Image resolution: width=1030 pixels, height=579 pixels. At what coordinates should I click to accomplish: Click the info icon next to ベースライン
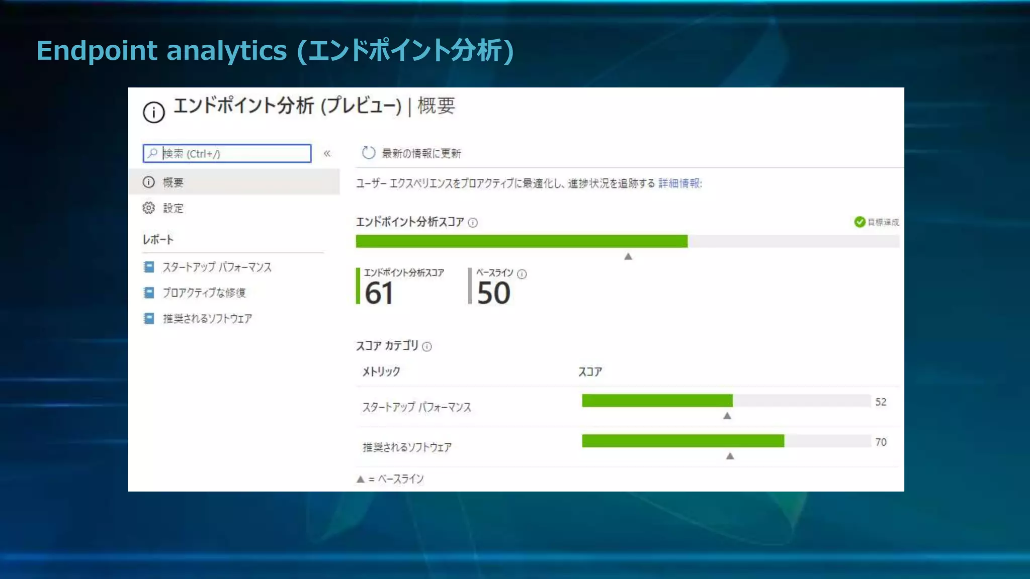pyautogui.click(x=522, y=274)
